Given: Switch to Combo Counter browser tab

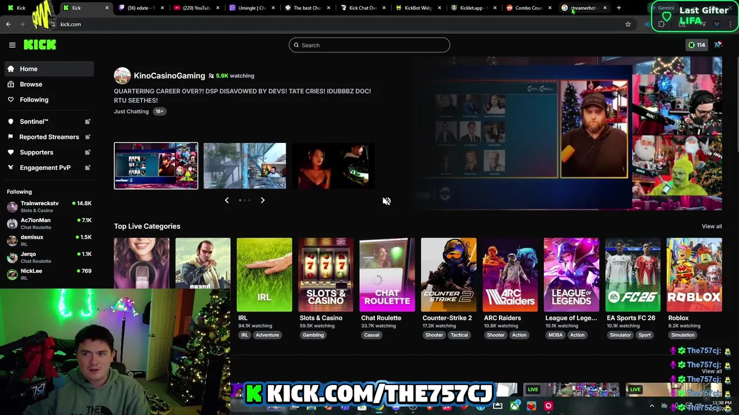Looking at the screenshot, I should 528,8.
